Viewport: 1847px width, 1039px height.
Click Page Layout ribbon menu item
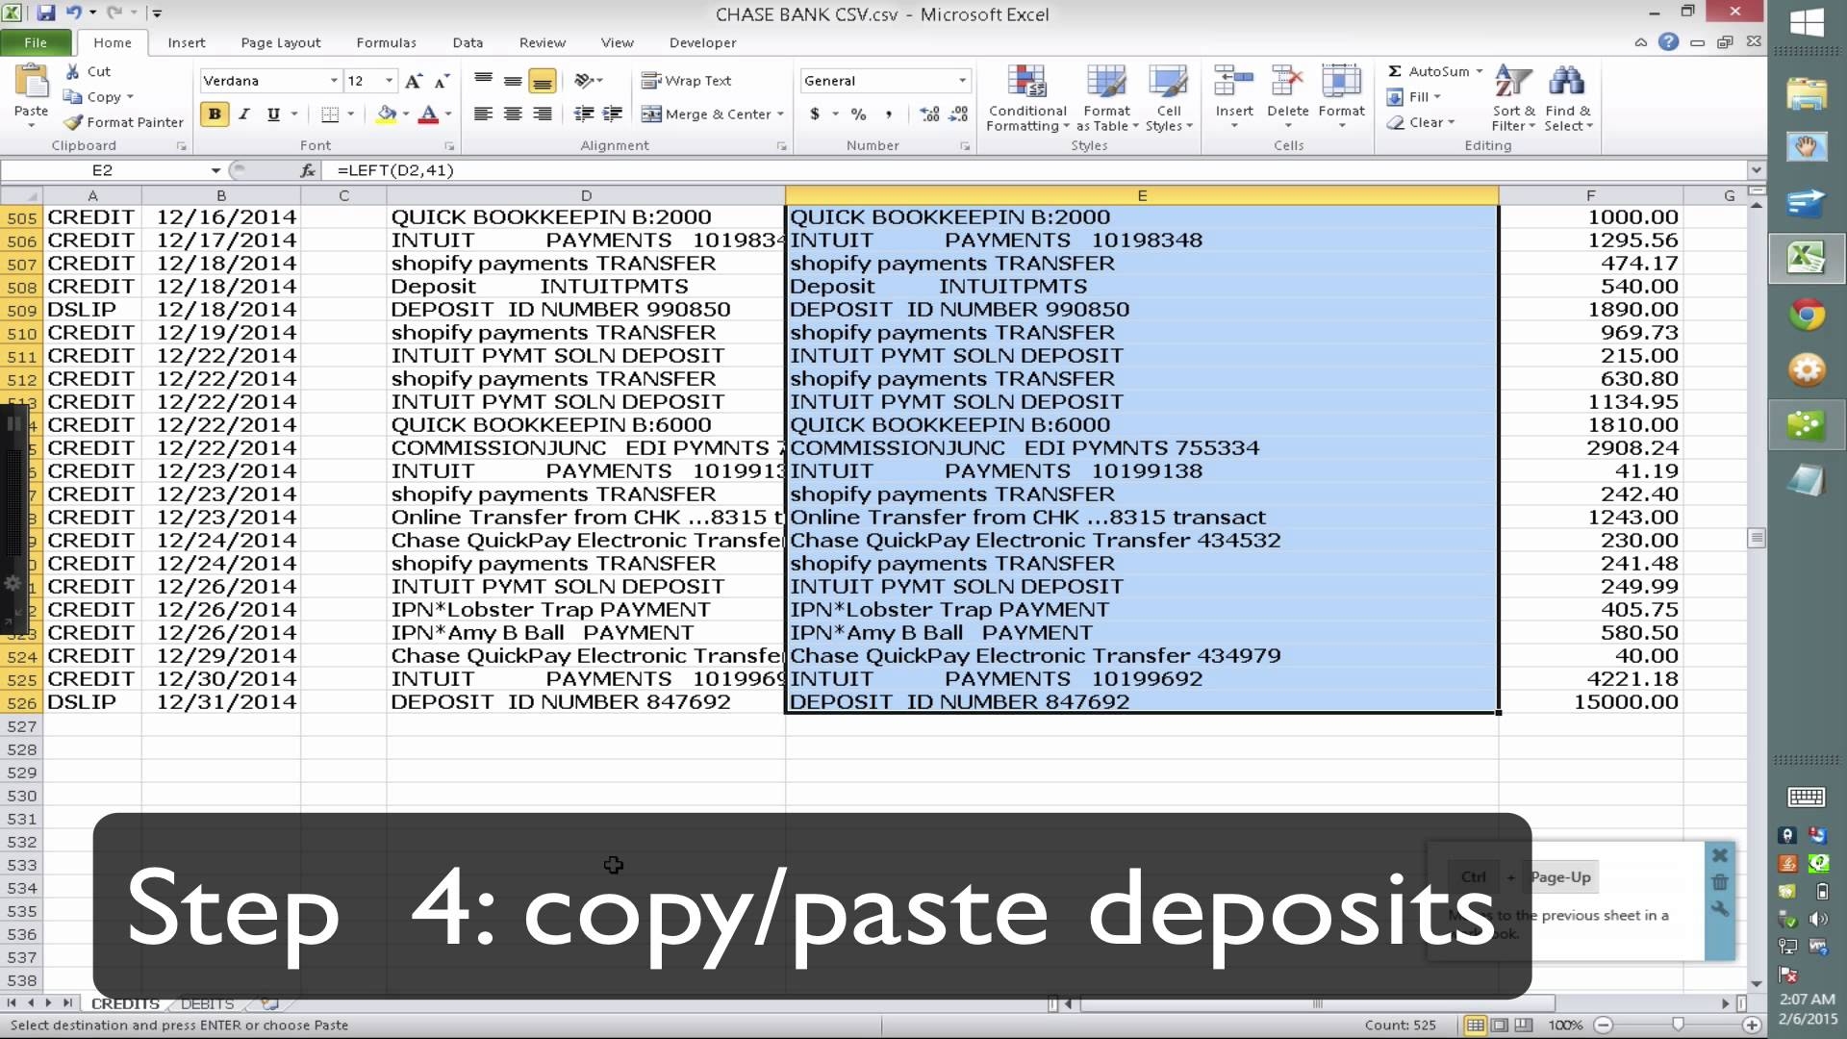(280, 42)
